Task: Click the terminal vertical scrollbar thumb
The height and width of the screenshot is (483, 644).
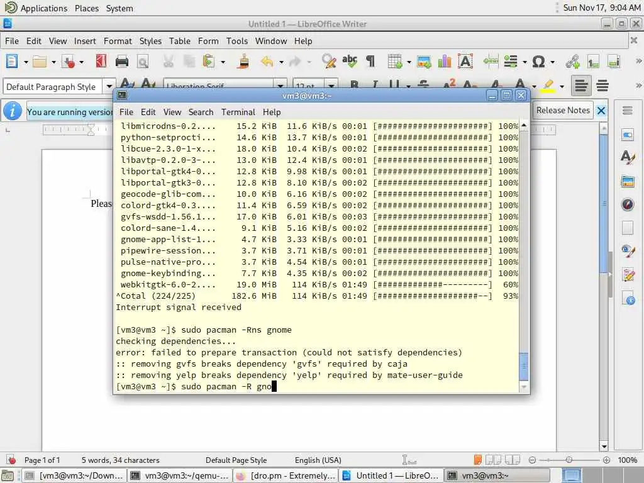Action: coord(524,366)
